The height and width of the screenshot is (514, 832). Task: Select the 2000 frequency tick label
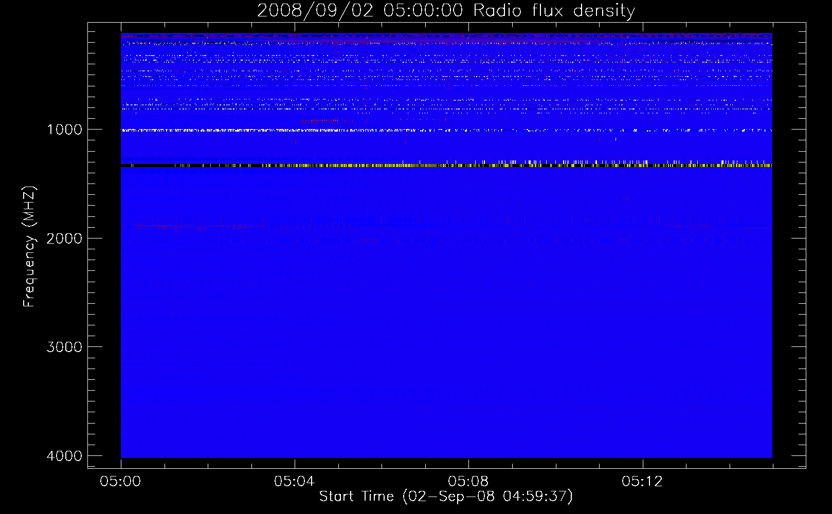coord(64,238)
